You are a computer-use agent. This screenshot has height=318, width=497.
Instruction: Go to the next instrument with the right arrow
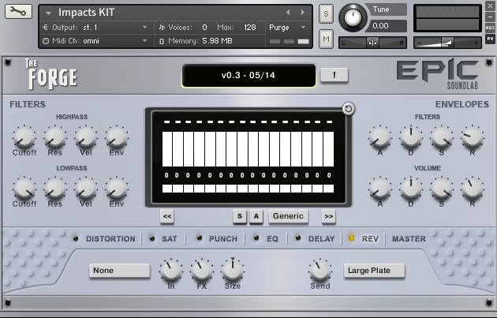(303, 13)
